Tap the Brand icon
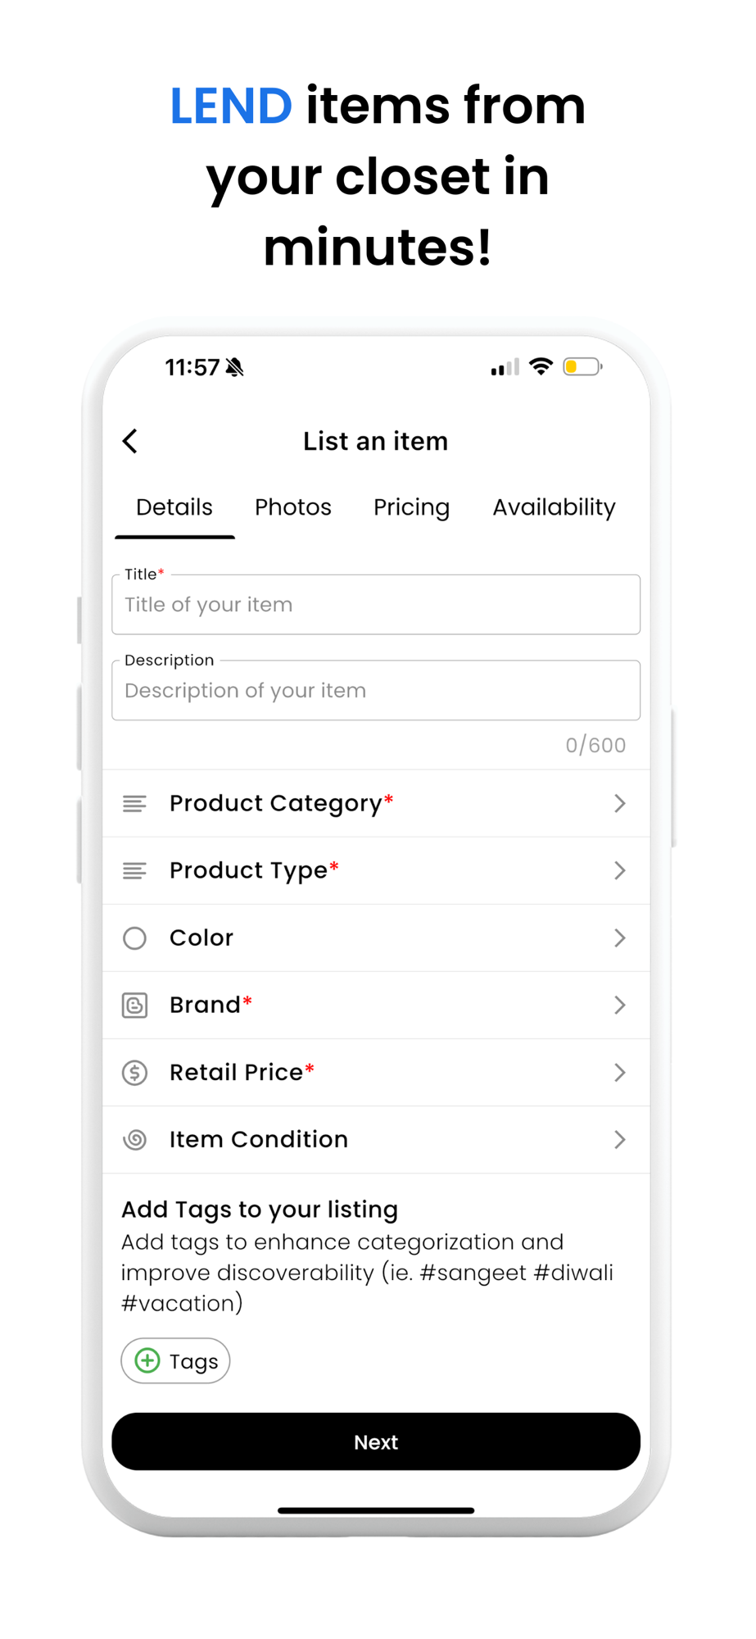 (x=134, y=1006)
